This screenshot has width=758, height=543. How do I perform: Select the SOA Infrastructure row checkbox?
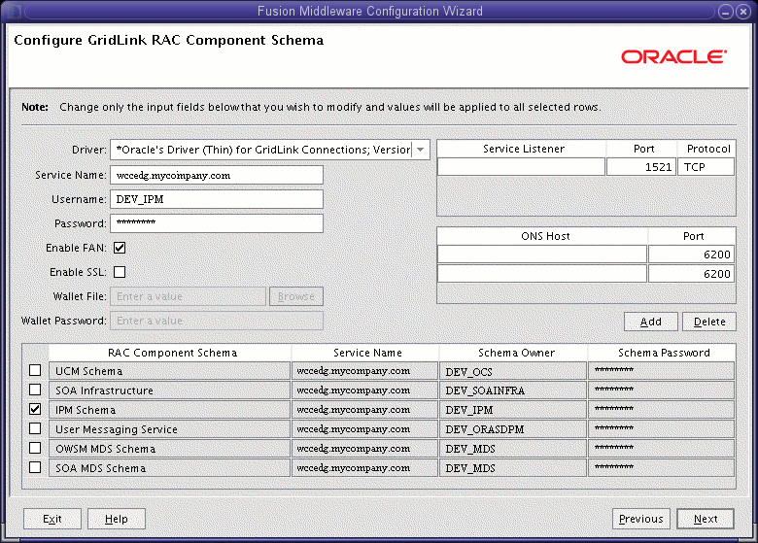(x=35, y=390)
